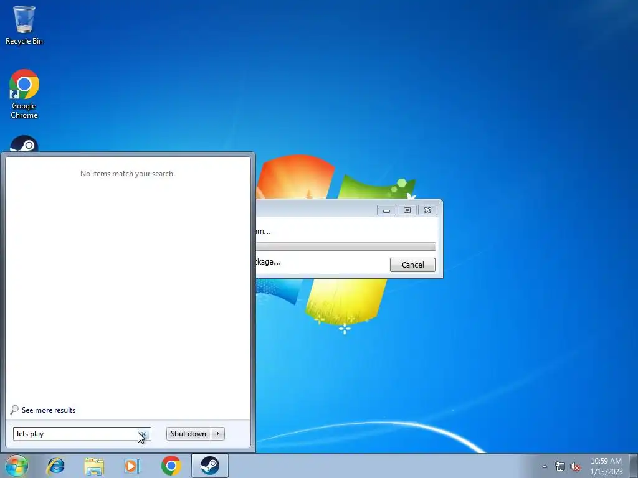The width and height of the screenshot is (638, 478).
Task: Open the clock showing 10:59 AM
Action: [606, 466]
